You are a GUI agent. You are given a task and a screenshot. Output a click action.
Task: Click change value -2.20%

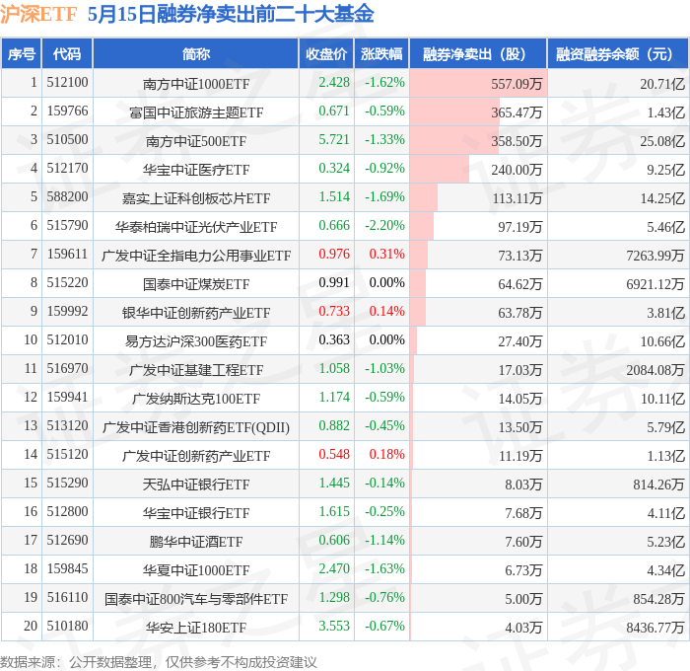384,226
